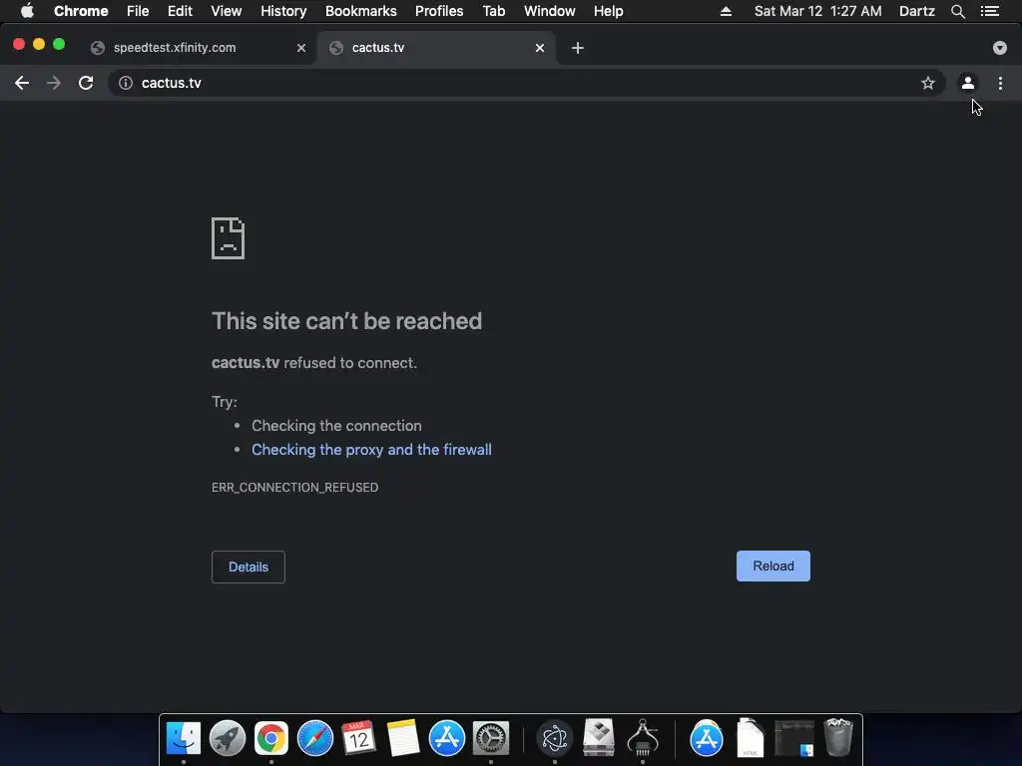Bookmark this tab with the star icon
The width and height of the screenshot is (1022, 766).
click(x=927, y=83)
